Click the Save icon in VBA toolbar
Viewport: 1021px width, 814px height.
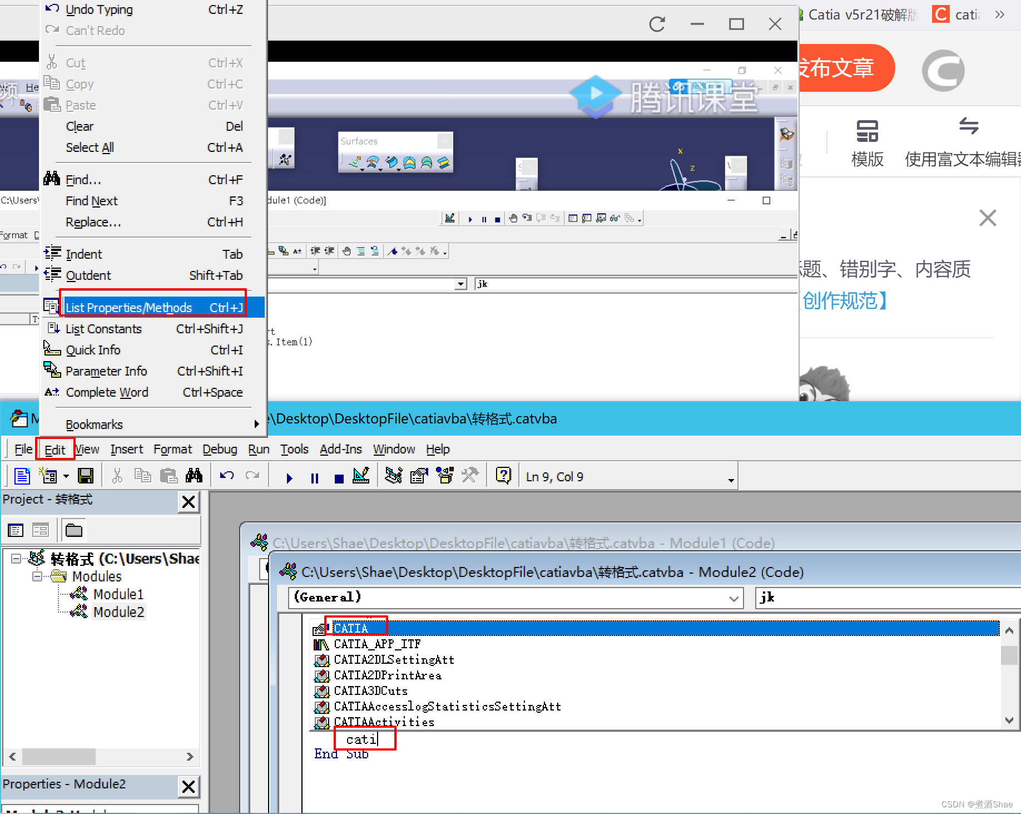click(x=86, y=476)
